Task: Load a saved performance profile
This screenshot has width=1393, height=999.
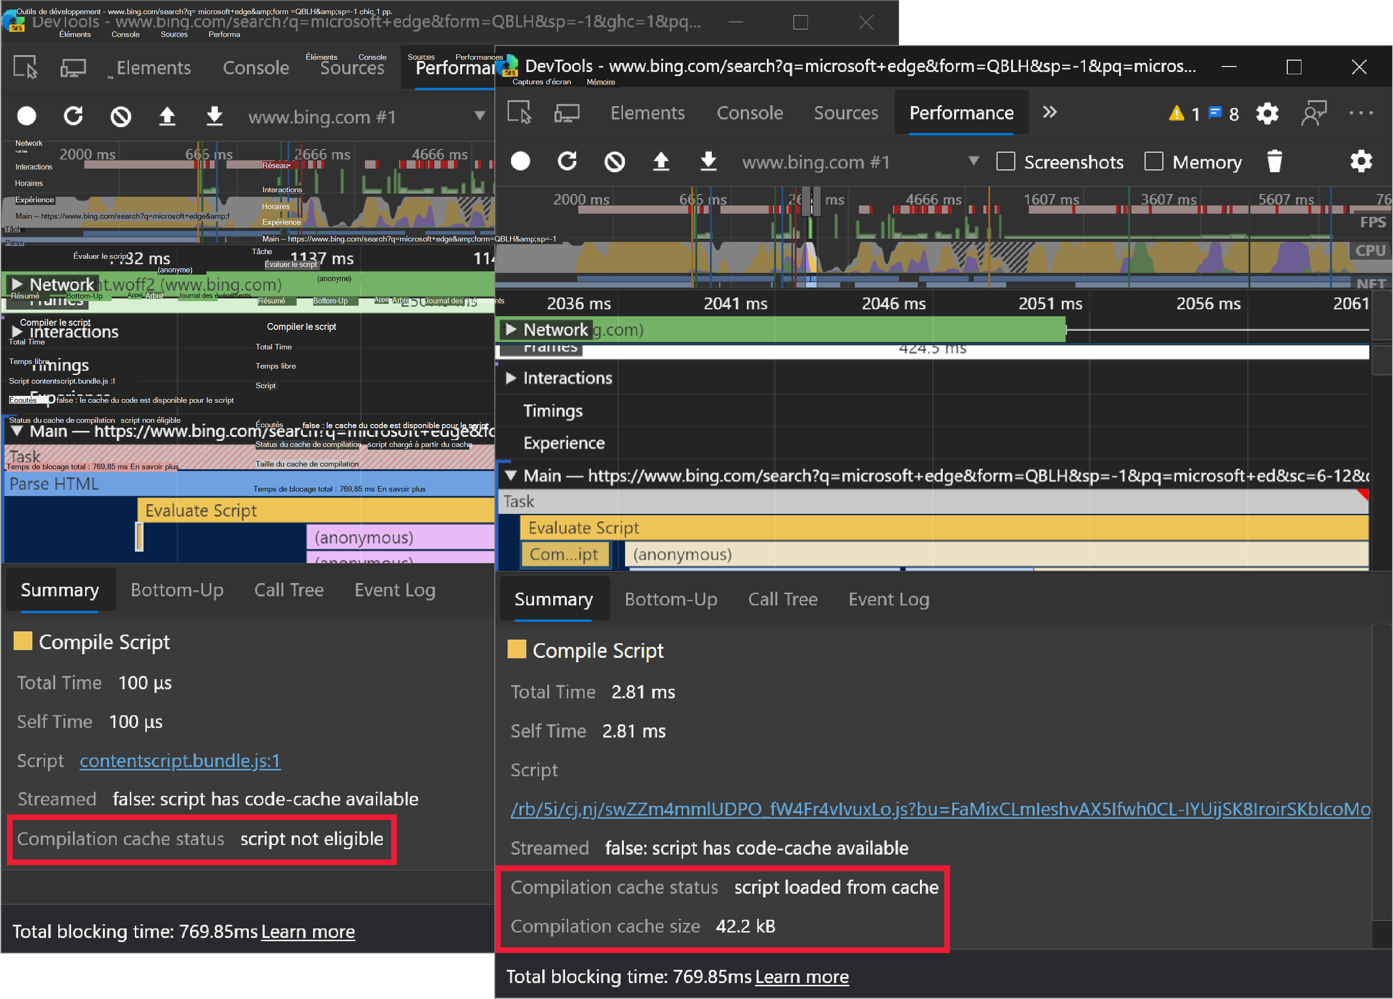Action: [x=662, y=161]
